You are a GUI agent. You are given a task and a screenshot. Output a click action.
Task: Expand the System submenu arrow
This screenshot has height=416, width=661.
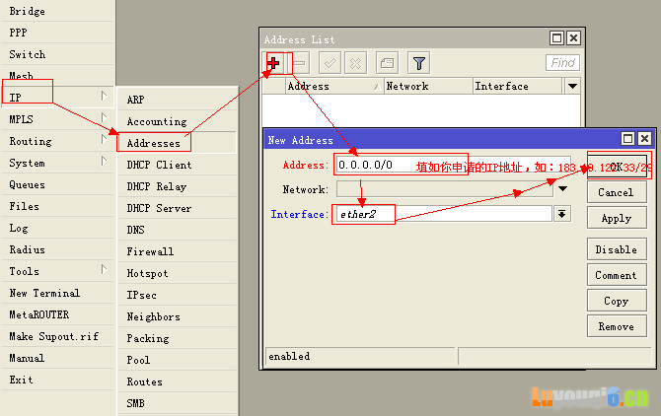tap(104, 162)
